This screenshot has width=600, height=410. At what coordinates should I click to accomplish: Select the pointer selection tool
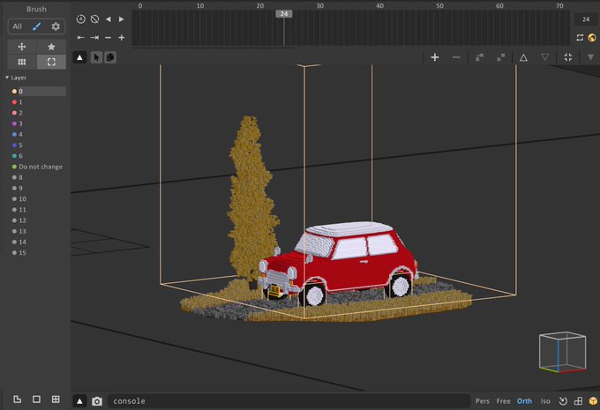(x=96, y=57)
